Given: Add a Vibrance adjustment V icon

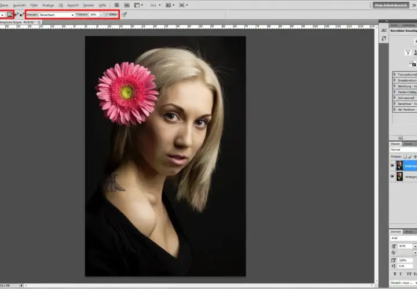Looking at the screenshot, I should click(408, 53).
